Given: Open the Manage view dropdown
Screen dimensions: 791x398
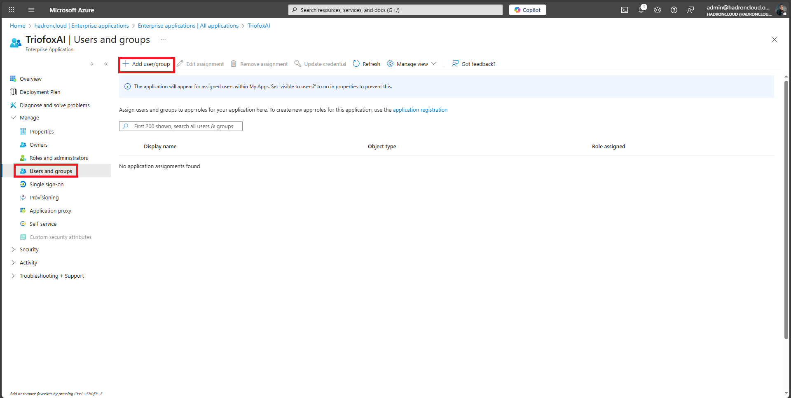Looking at the screenshot, I should [x=412, y=64].
